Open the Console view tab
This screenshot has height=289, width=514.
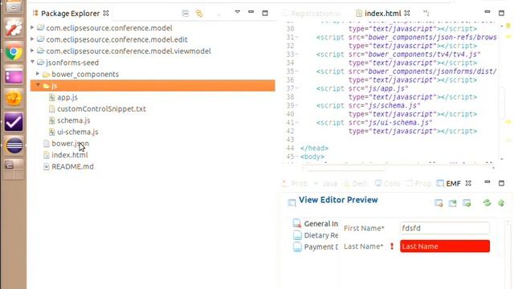387,184
